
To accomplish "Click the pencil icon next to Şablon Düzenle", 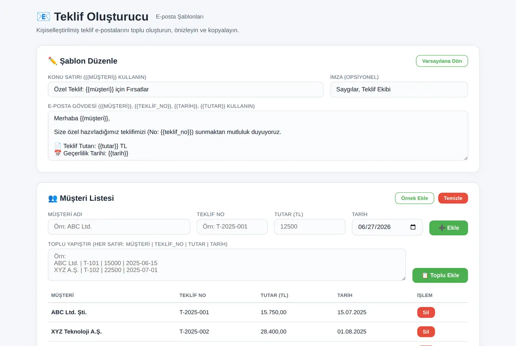I will pyautogui.click(x=52, y=61).
